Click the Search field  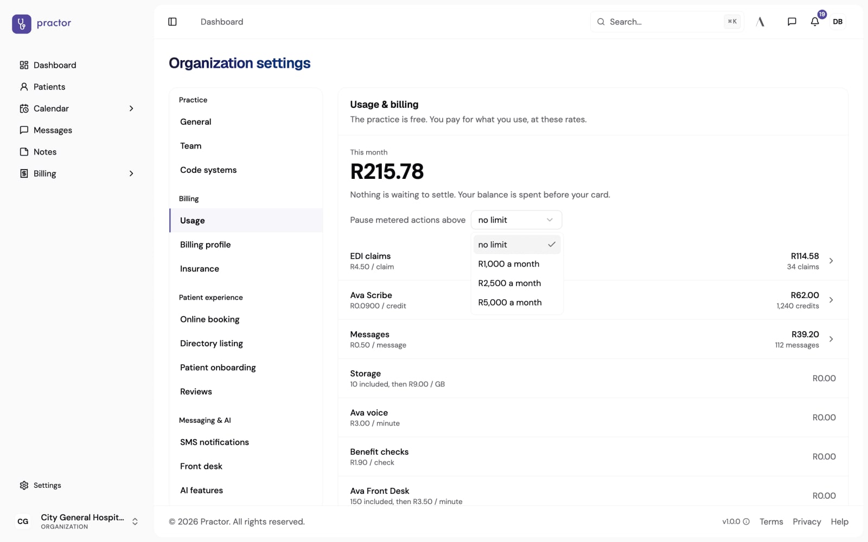click(667, 22)
